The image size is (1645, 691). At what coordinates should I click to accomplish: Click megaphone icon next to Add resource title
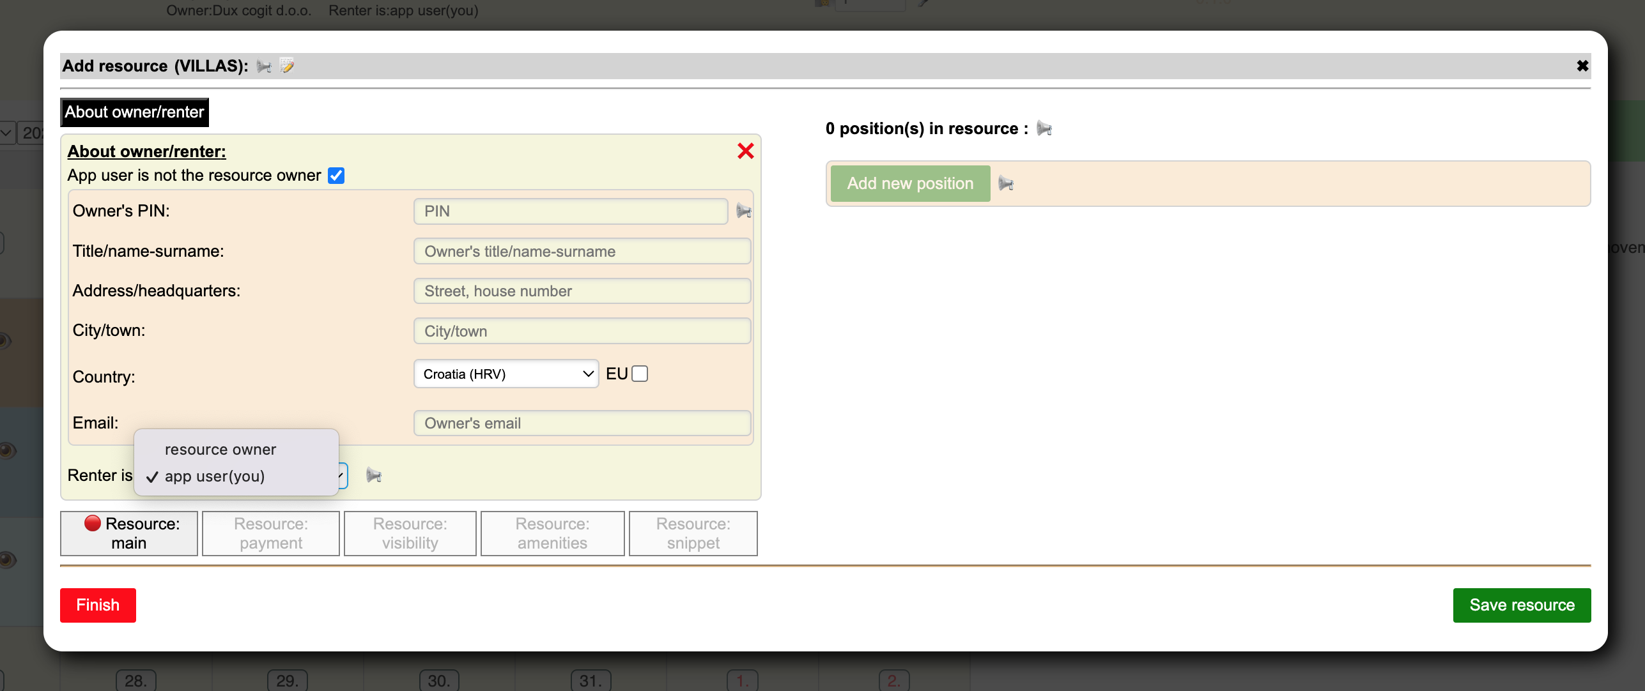point(264,66)
